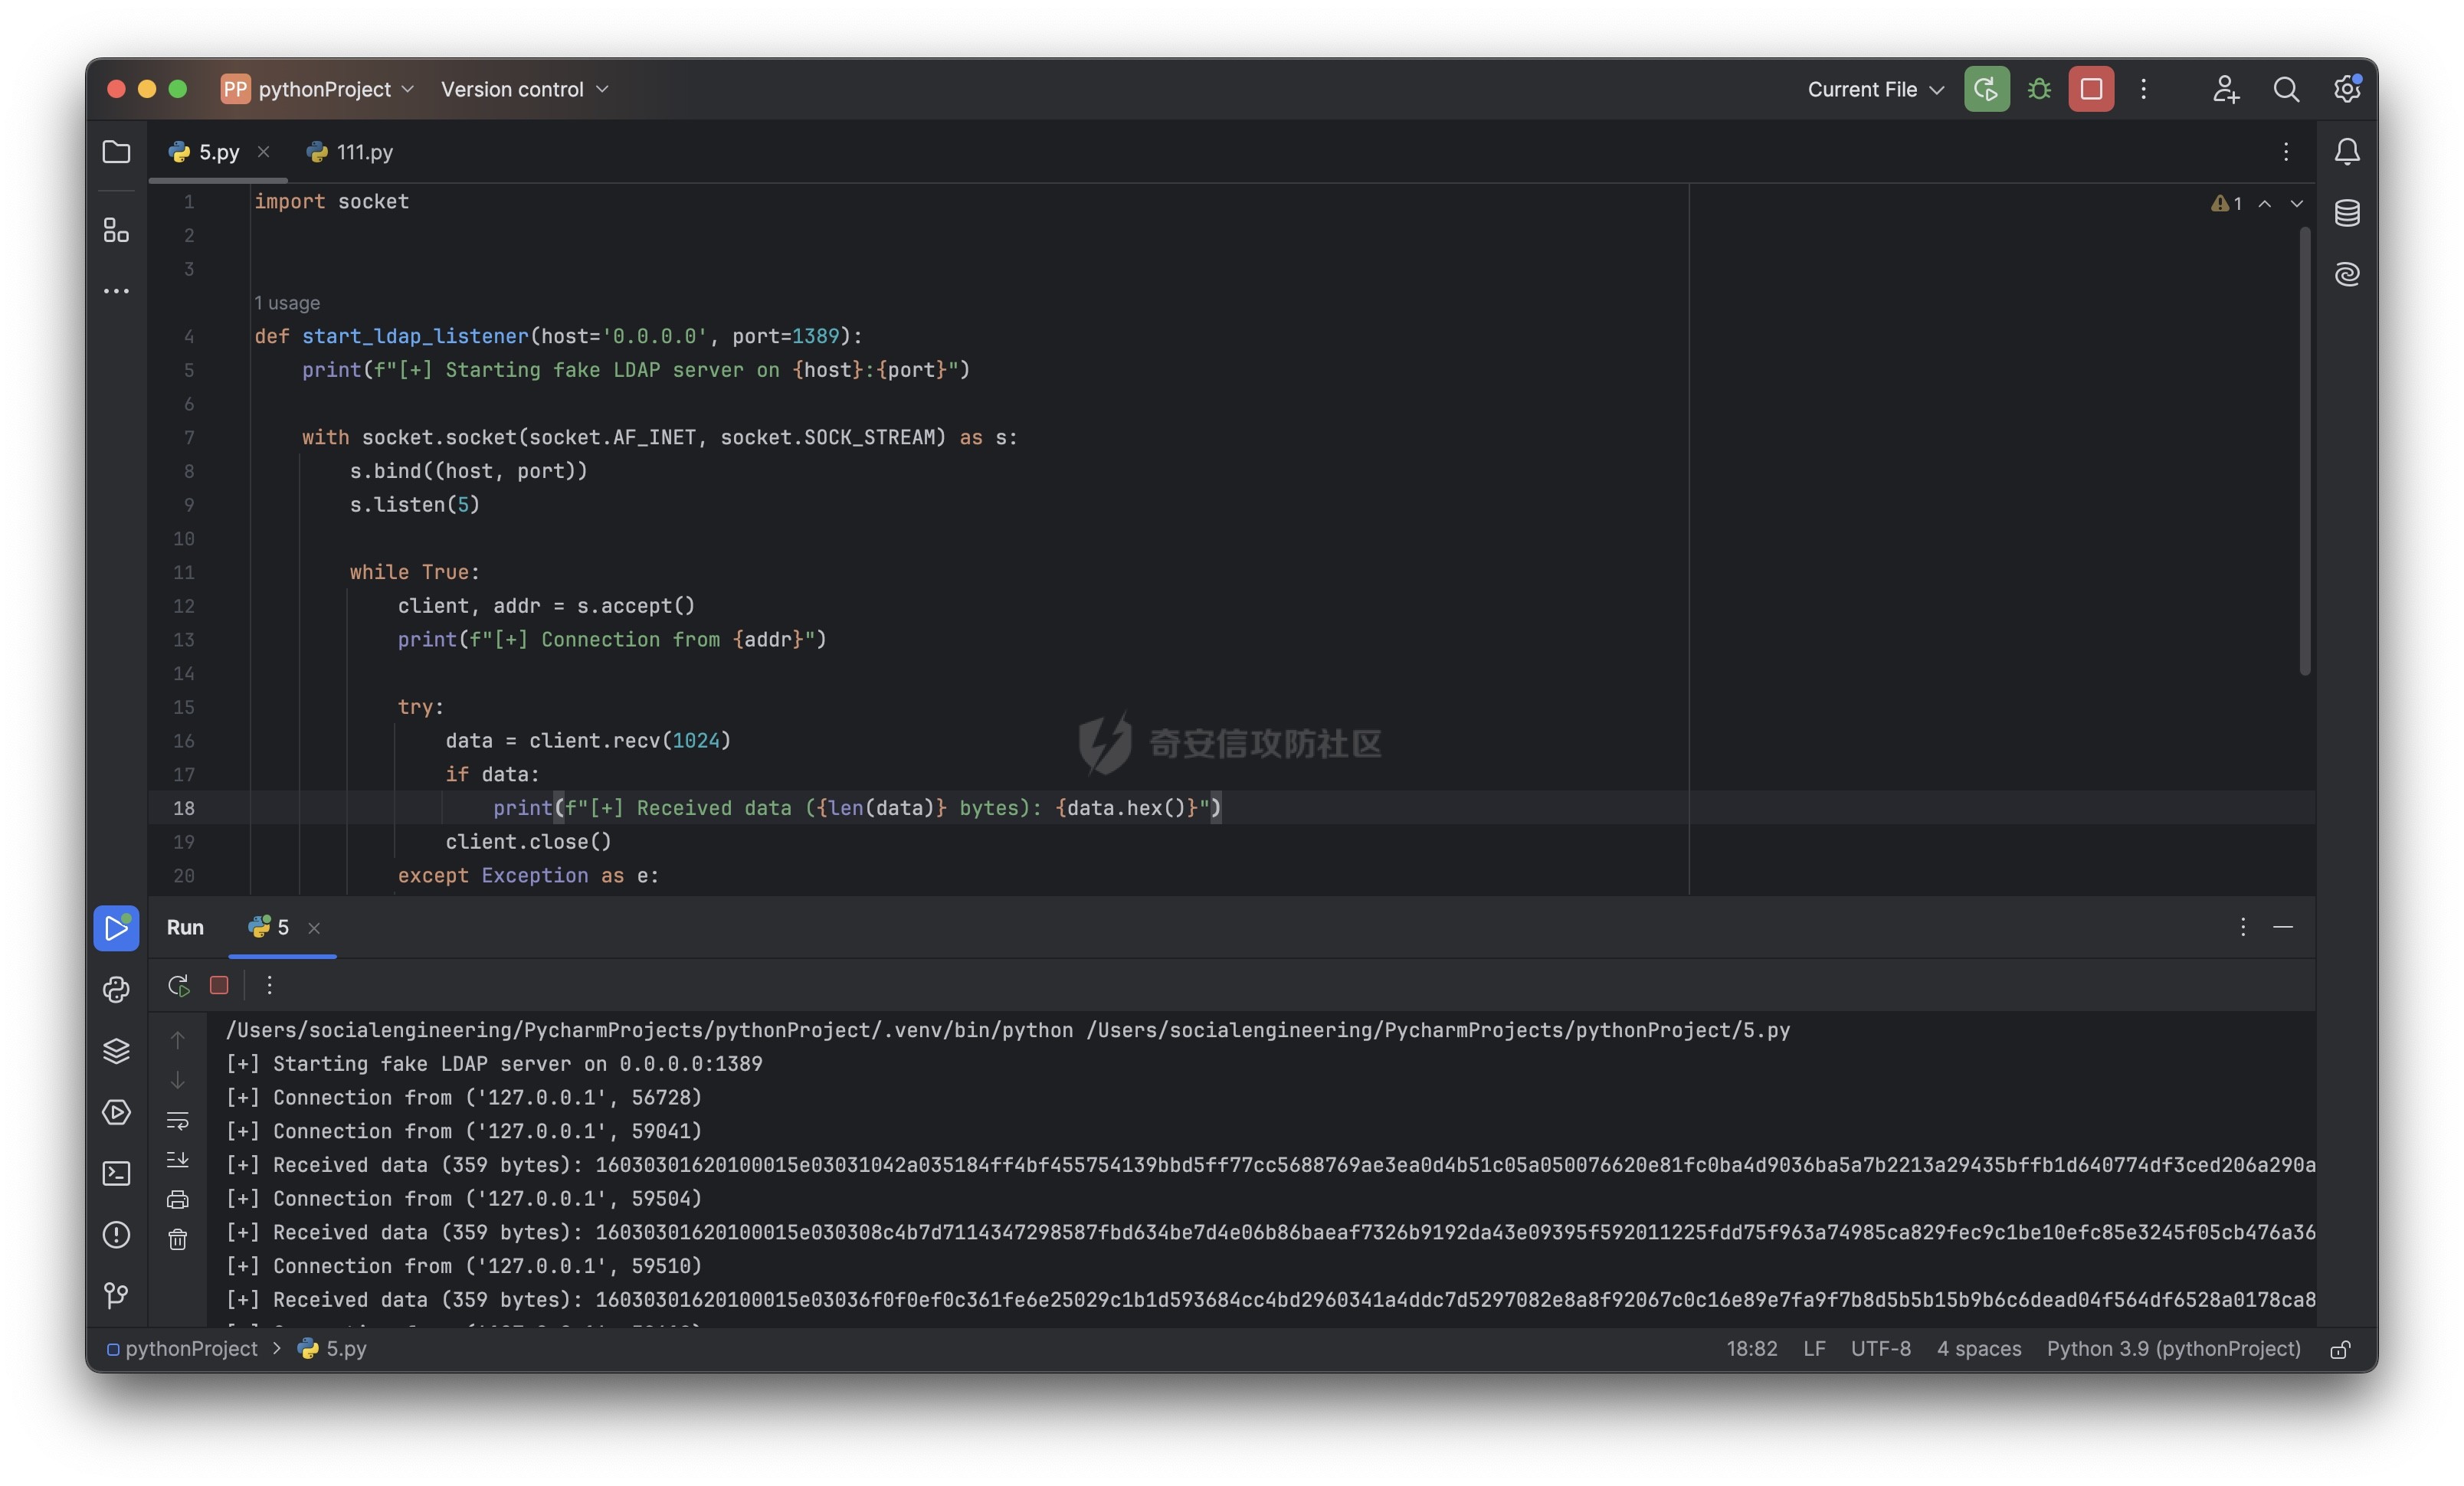Open the Notifications bell icon

click(x=2347, y=152)
